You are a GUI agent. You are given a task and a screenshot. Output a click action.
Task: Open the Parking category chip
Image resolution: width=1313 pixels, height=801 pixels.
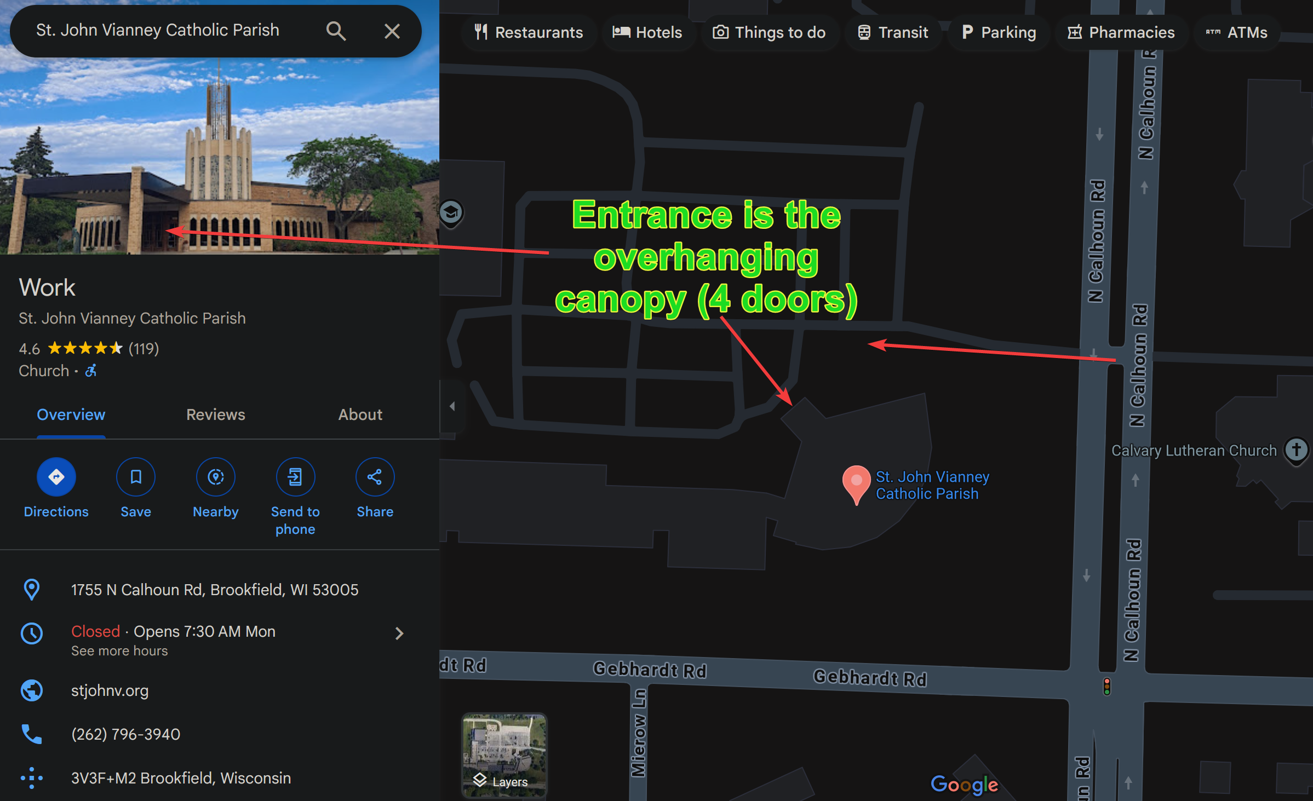999,32
